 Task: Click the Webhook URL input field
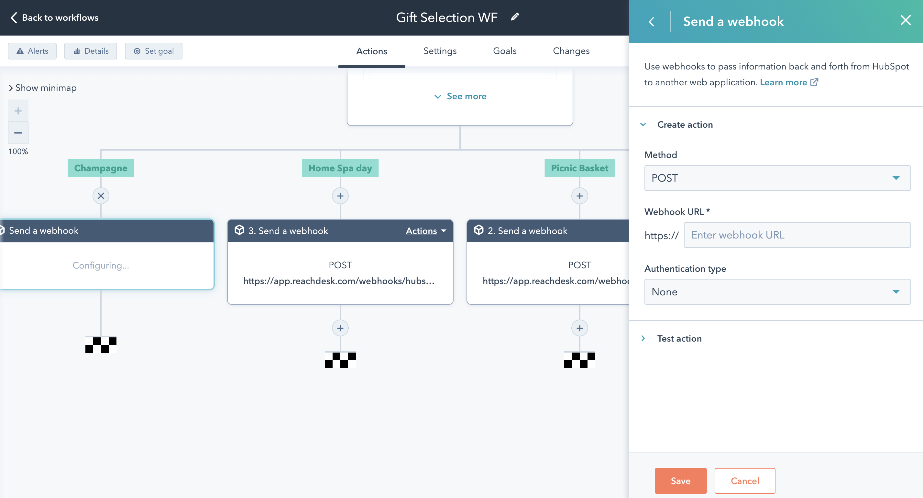(x=797, y=235)
